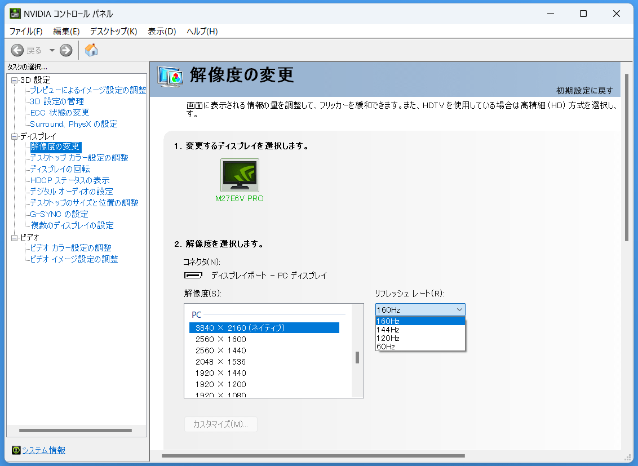Image resolution: width=638 pixels, height=466 pixels.
Task: Open 3D 設定の管理 page
Action: point(57,101)
